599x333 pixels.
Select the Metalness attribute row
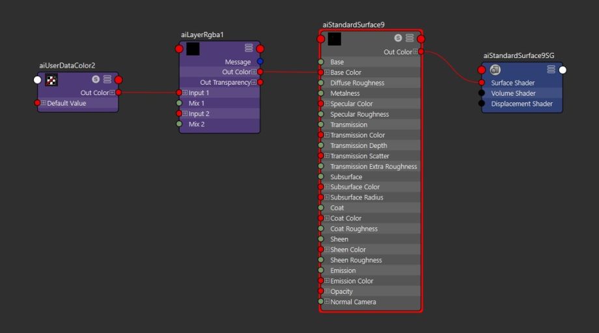tap(371, 93)
